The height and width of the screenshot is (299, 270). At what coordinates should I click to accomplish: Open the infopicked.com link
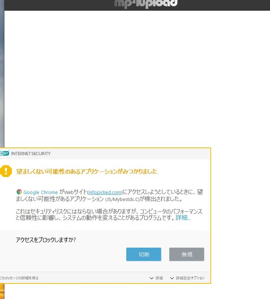pyautogui.click(x=105, y=192)
